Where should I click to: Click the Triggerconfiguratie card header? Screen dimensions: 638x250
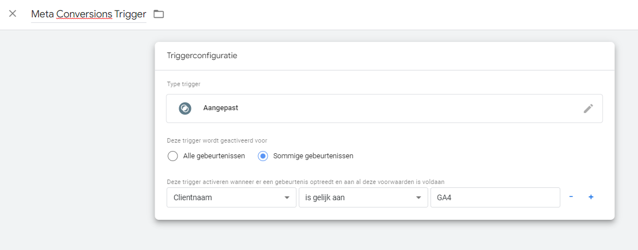click(202, 56)
